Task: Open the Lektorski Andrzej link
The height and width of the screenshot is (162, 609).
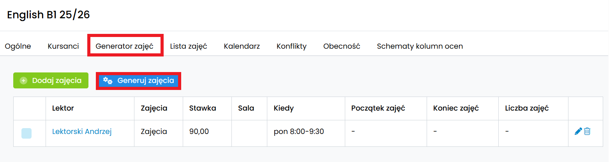Action: pos(82,132)
